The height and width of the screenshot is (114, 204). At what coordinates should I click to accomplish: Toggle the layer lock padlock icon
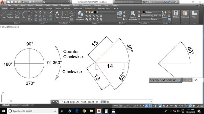coord(92,12)
